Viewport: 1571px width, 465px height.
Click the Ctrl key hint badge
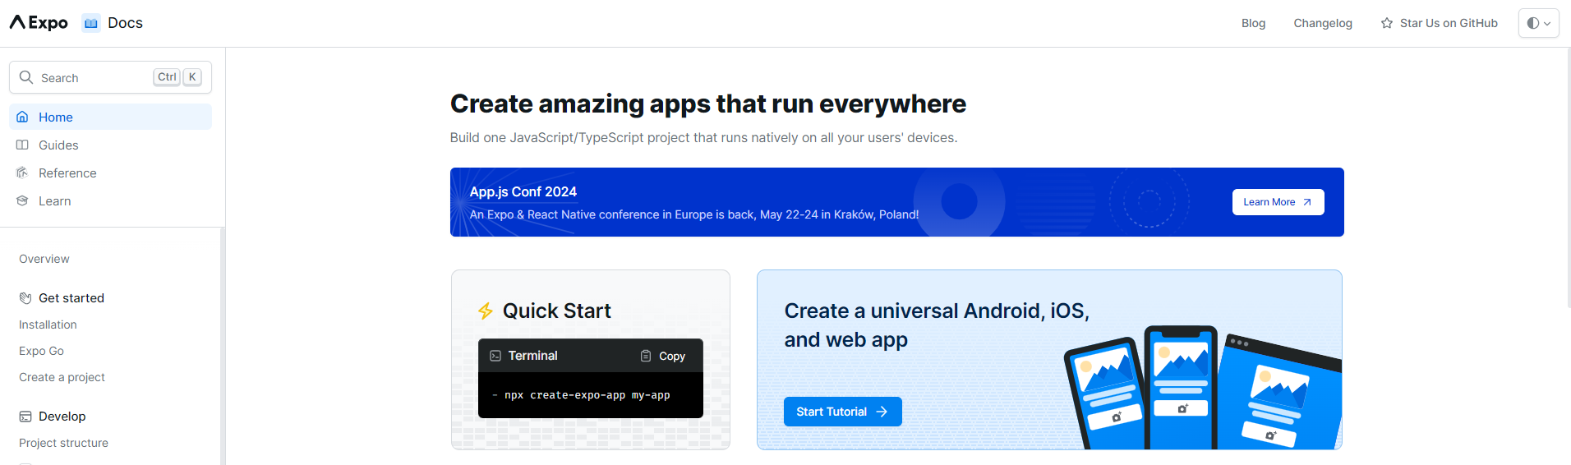point(167,77)
